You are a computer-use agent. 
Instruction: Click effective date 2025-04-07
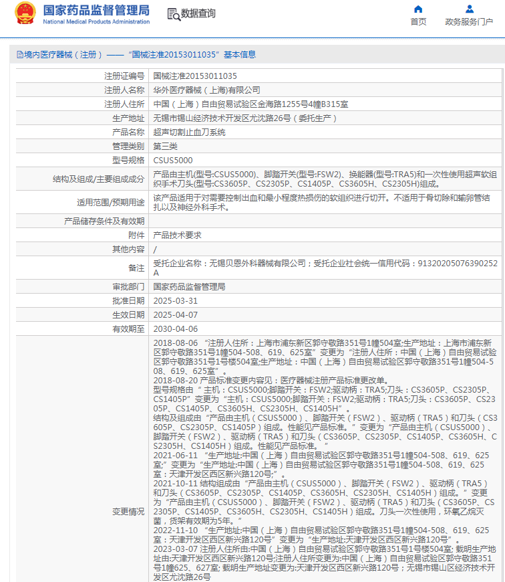[176, 315]
